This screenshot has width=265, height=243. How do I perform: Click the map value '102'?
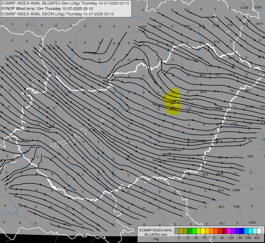click(x=220, y=157)
